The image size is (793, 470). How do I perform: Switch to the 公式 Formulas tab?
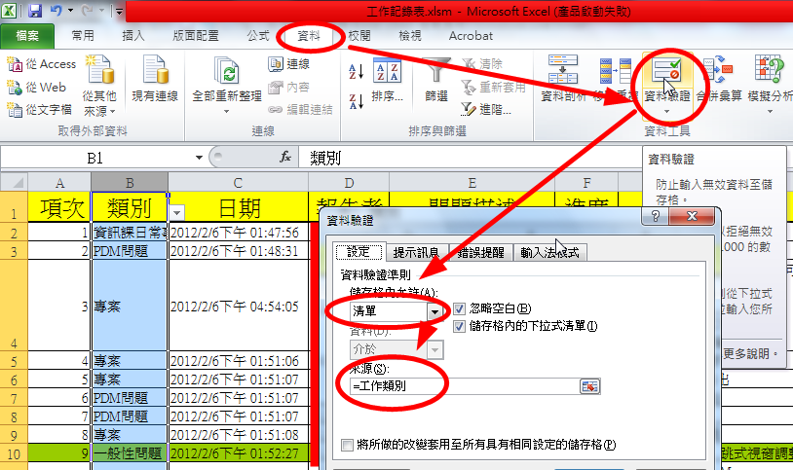[258, 36]
